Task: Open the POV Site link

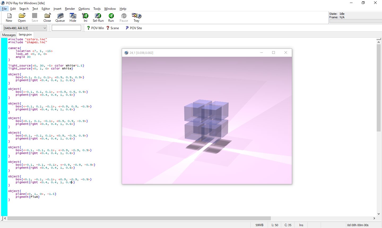Action: [134, 28]
